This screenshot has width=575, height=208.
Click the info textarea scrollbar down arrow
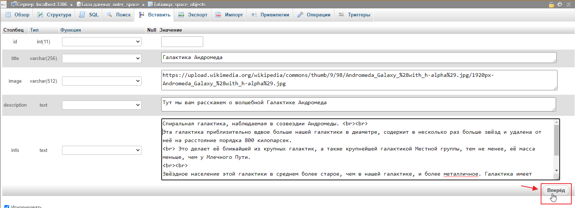point(556,170)
